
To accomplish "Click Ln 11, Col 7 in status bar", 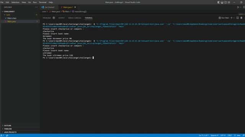I will [204, 135].
